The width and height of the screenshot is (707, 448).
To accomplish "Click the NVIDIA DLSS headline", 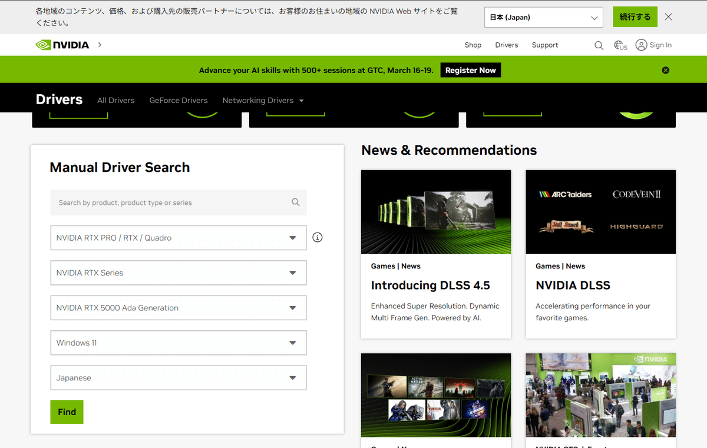I will (x=573, y=286).
